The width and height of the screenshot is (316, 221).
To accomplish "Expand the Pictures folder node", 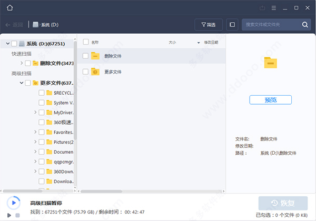I will [x=35, y=142].
